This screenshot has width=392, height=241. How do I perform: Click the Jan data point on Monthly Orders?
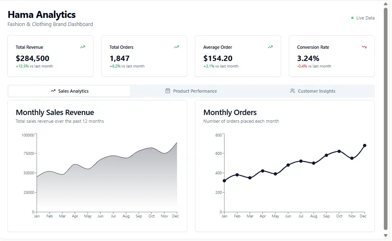pos(224,181)
